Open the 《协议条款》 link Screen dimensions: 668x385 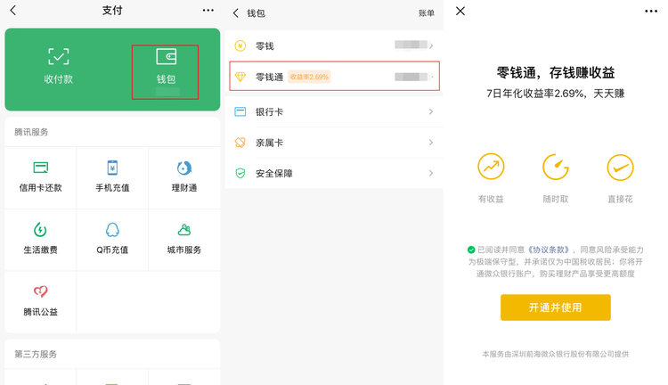point(549,250)
